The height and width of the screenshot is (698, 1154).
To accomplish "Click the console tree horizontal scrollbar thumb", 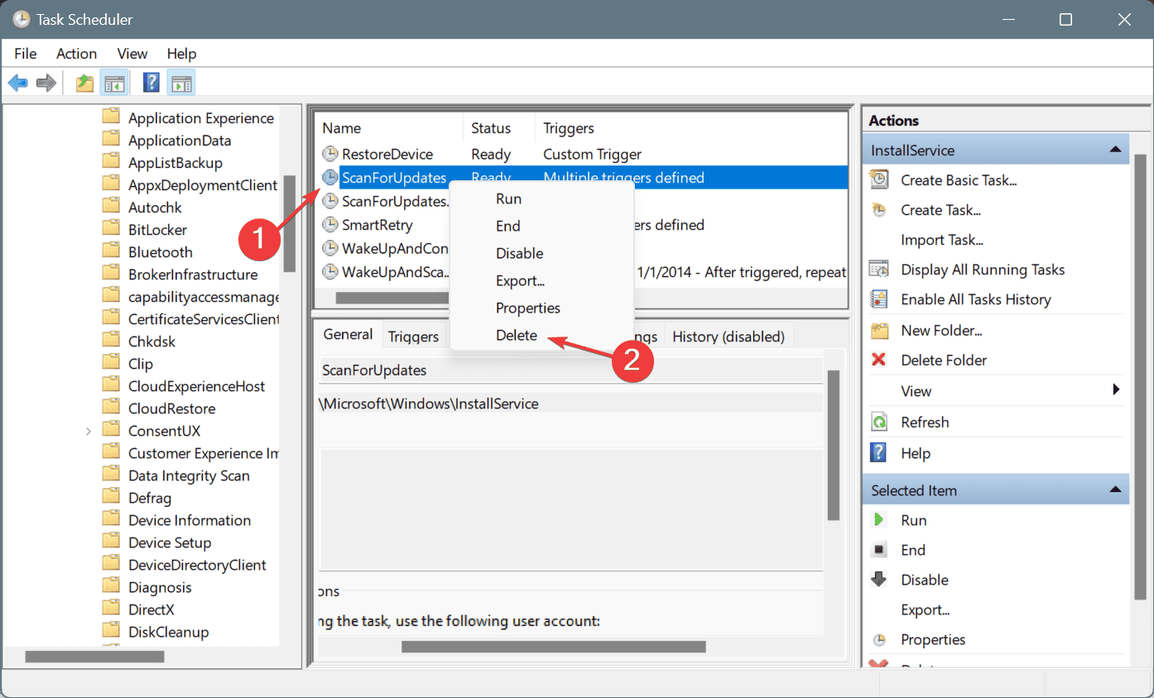I will 95,657.
